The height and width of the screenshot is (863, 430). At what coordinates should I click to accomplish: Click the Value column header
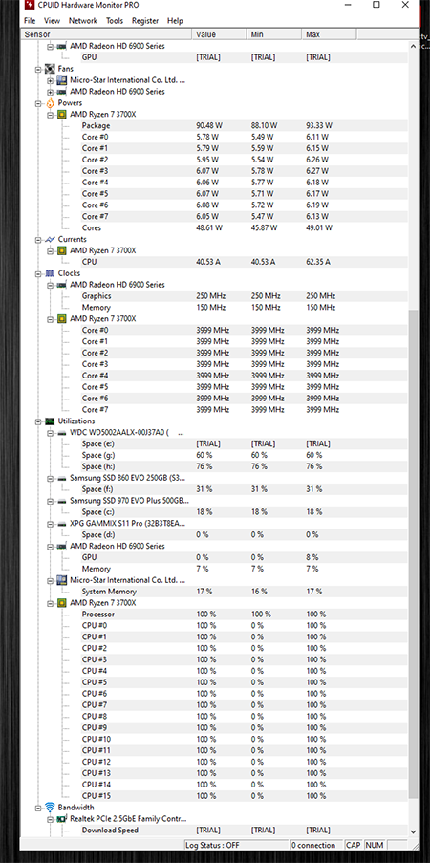[219, 34]
